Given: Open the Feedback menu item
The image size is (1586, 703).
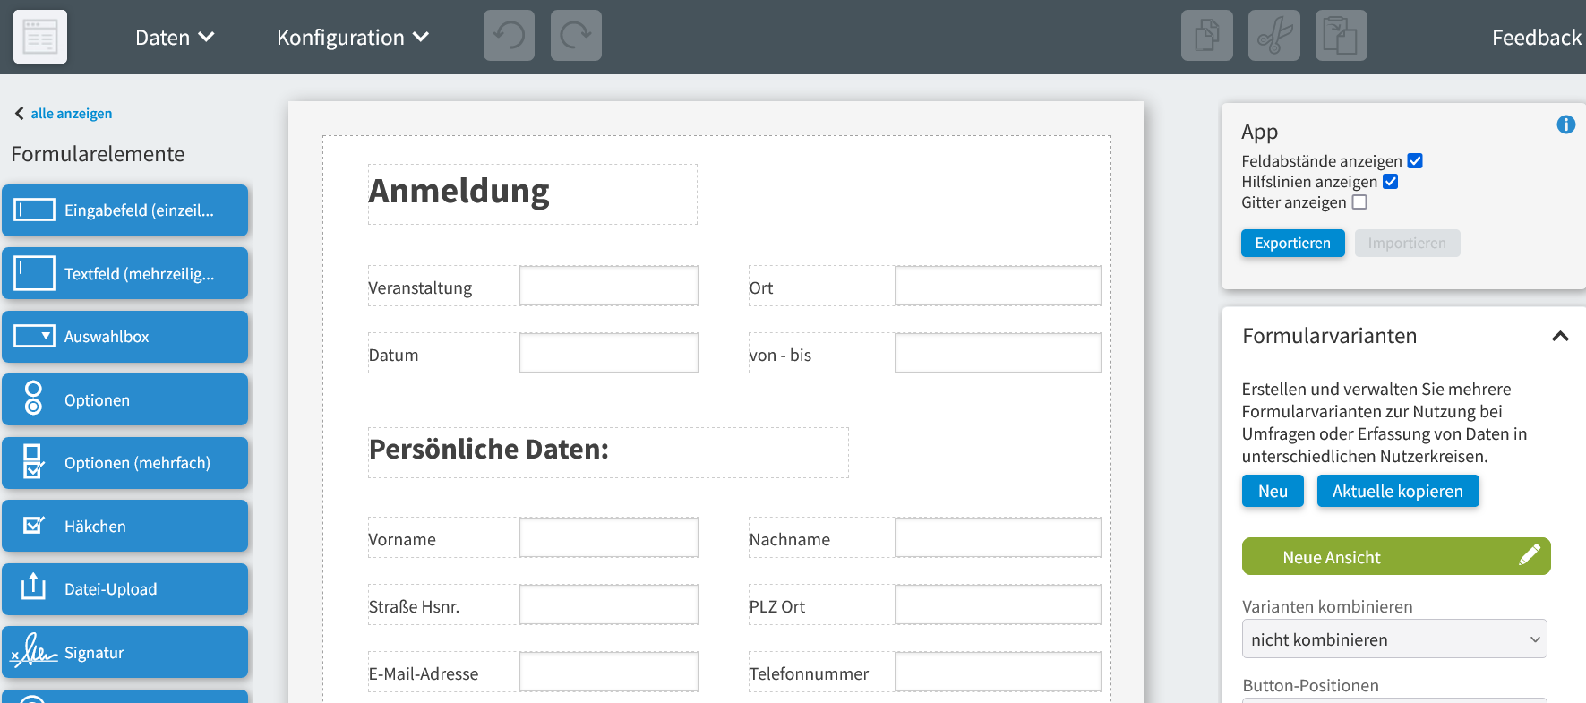Looking at the screenshot, I should [x=1537, y=37].
